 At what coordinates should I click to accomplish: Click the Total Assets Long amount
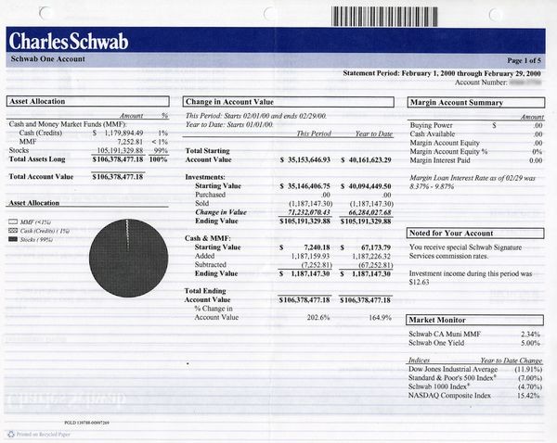point(118,159)
